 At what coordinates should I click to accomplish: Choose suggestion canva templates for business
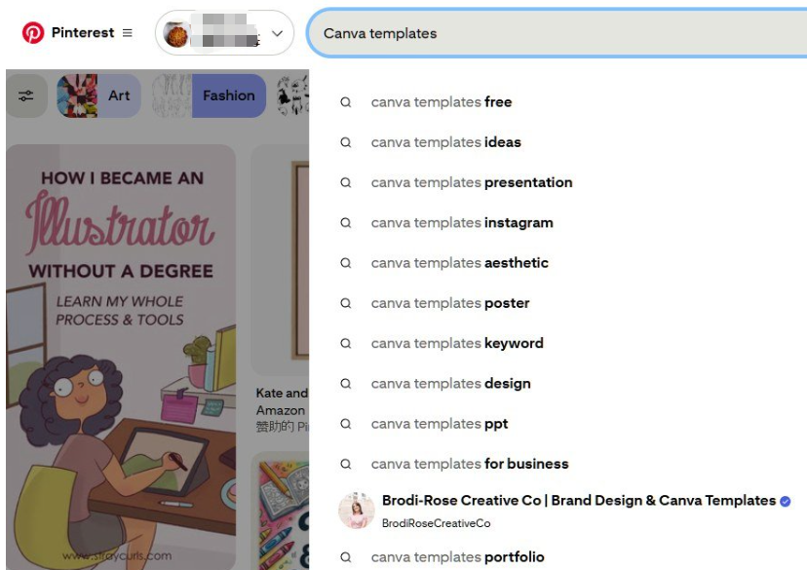(470, 464)
